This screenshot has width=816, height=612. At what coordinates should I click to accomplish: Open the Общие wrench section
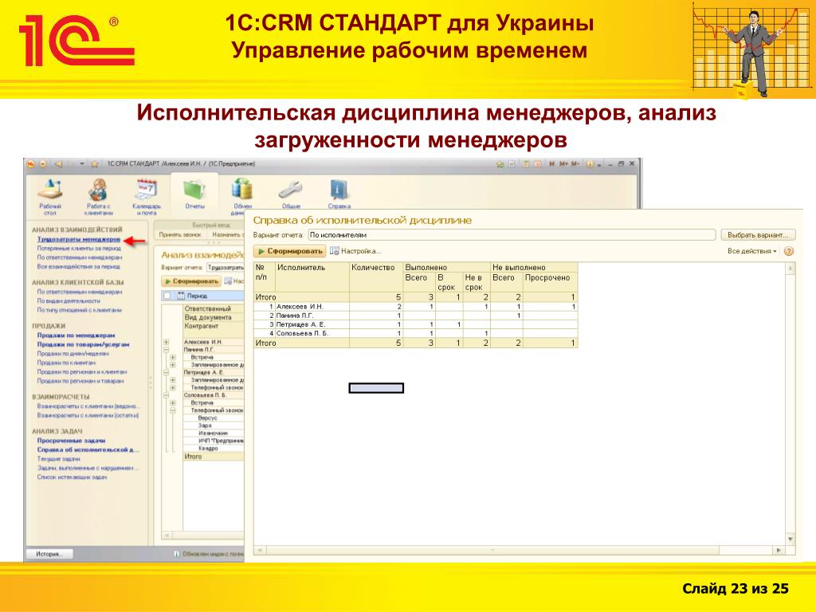[x=290, y=194]
